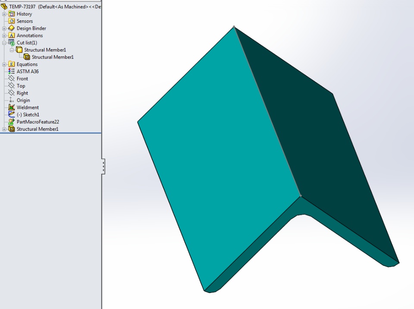Viewport: 414px width, 309px height.
Task: Select the Structural Member1 cut list folder label
Action: pyautogui.click(x=45, y=50)
